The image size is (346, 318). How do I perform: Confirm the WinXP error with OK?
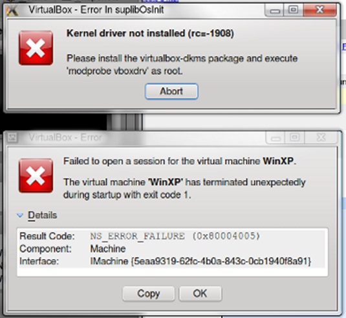click(200, 293)
